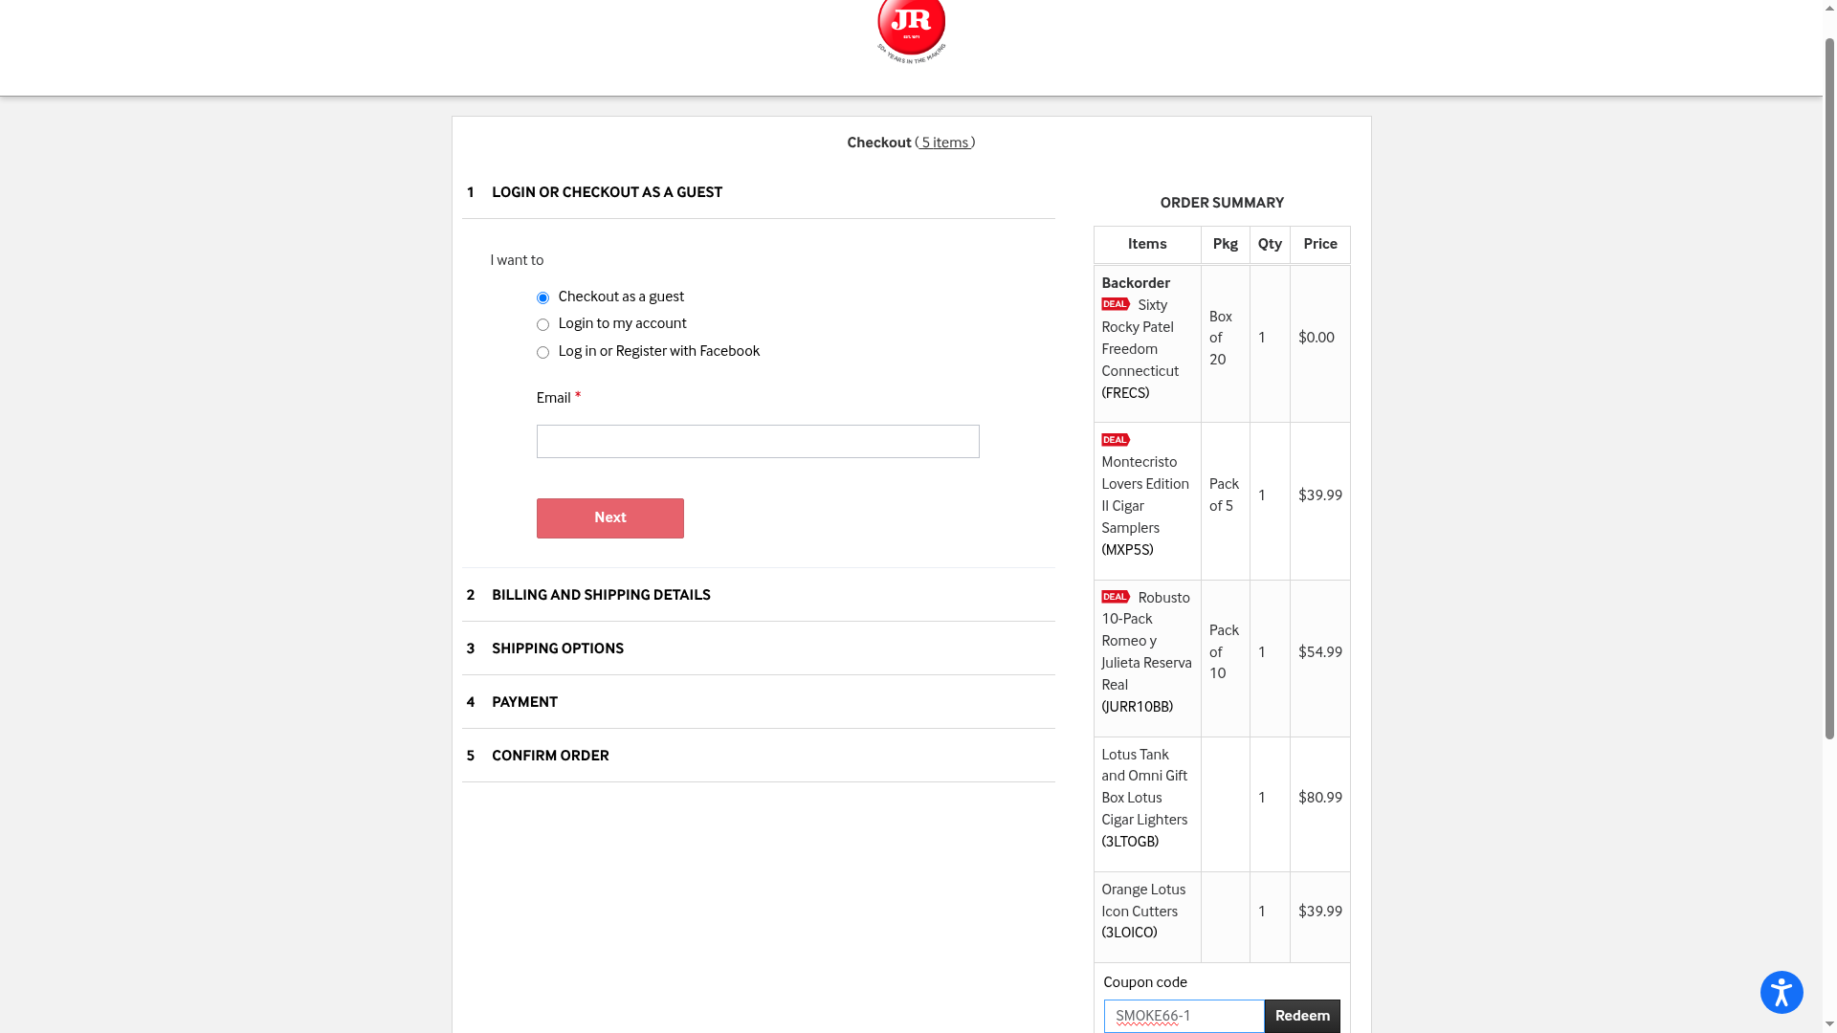Open the Confirm Order step
Viewport: 1837px width, 1033px height.
pos(550,756)
